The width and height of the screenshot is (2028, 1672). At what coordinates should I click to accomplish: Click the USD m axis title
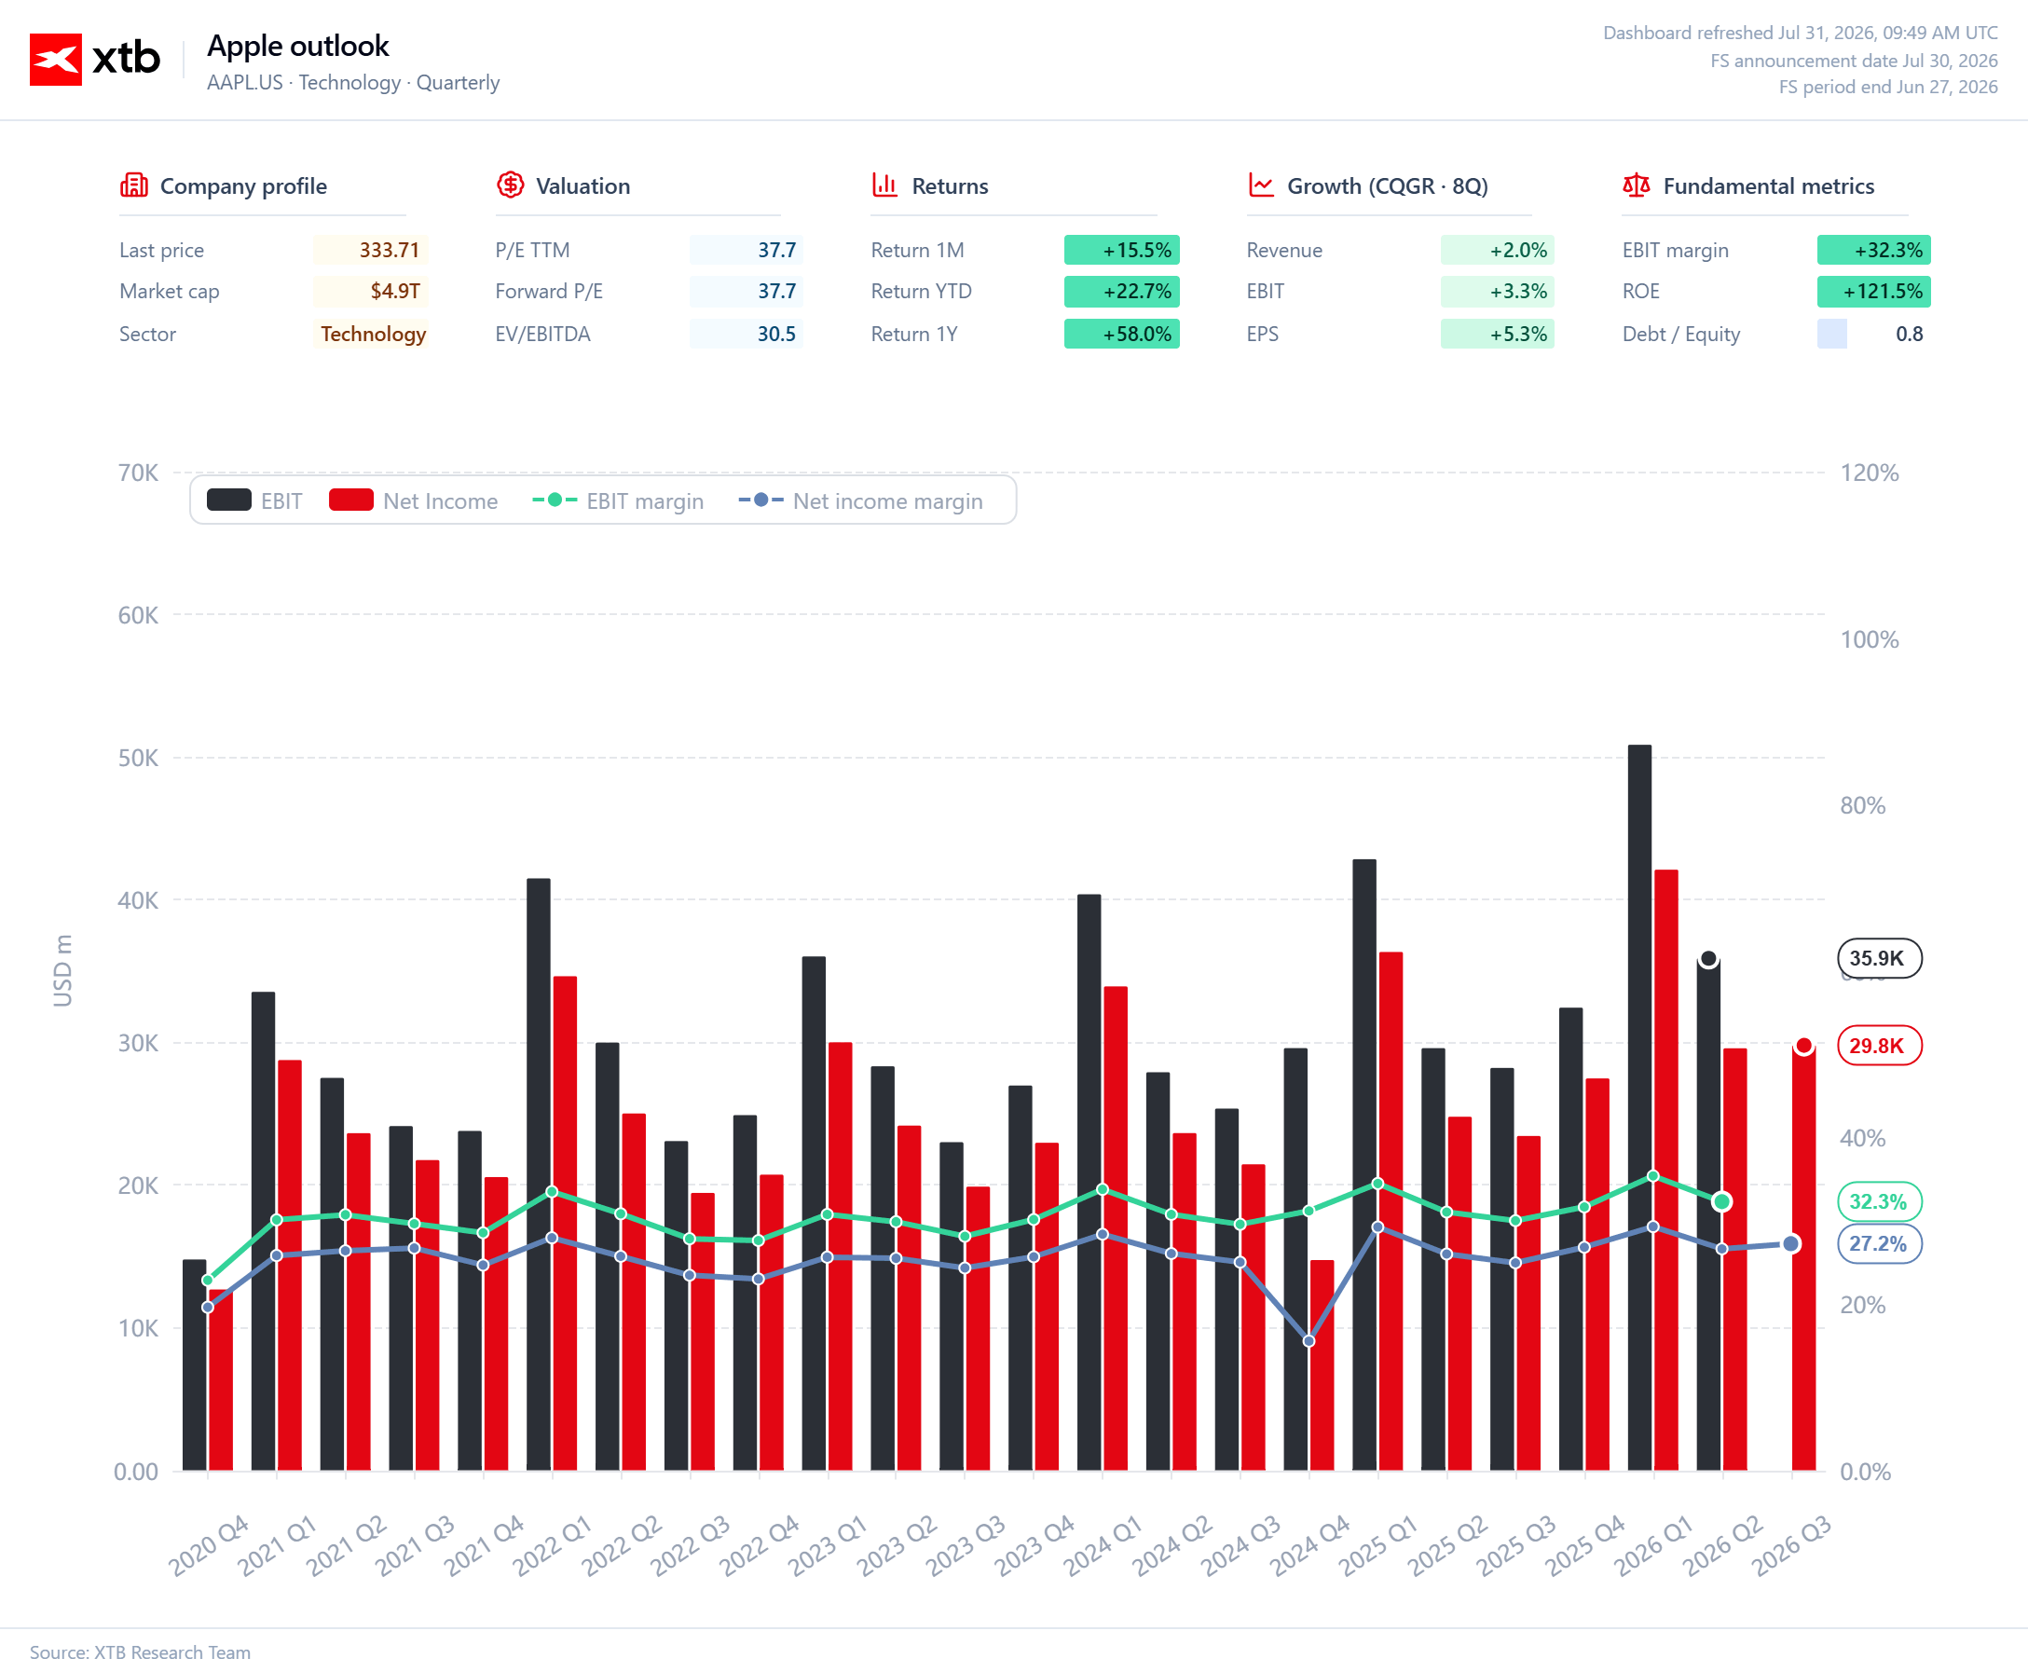[x=62, y=971]
